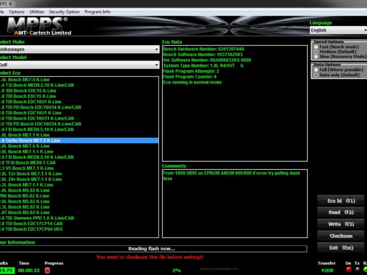Select 0 TDI PD Bosch EDC16U34 K-Line/CAN entry
Image resolution: width=367 pixels, height=275 pixels.
79,124
